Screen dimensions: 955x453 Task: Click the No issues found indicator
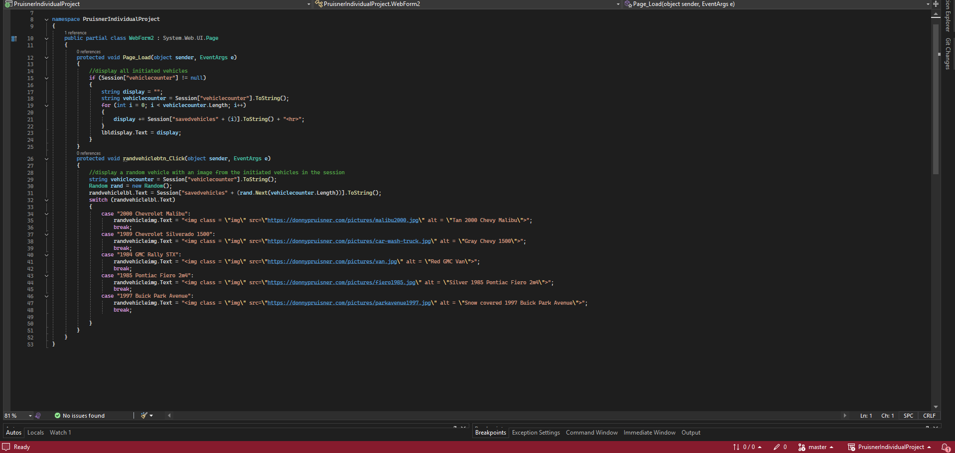click(80, 416)
